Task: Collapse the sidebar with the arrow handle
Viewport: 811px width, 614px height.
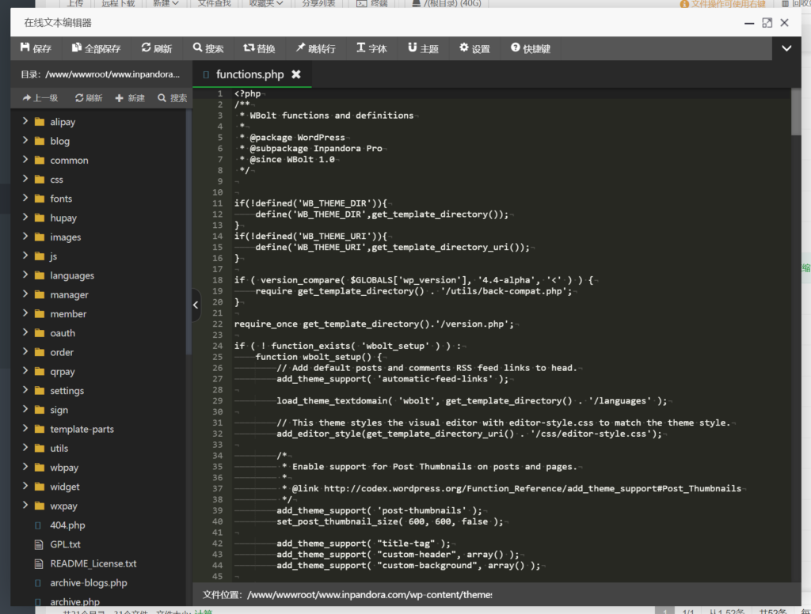Action: pyautogui.click(x=196, y=305)
